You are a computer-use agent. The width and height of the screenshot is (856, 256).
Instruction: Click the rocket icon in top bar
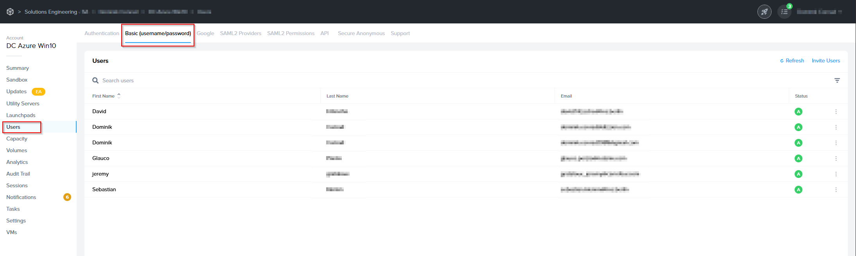pos(764,12)
